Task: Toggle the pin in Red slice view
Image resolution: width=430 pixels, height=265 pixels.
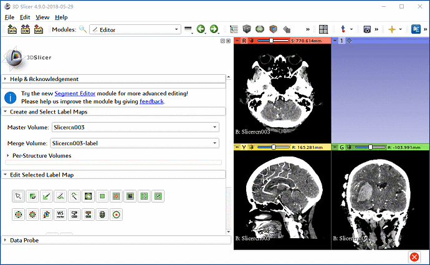Action: point(237,41)
